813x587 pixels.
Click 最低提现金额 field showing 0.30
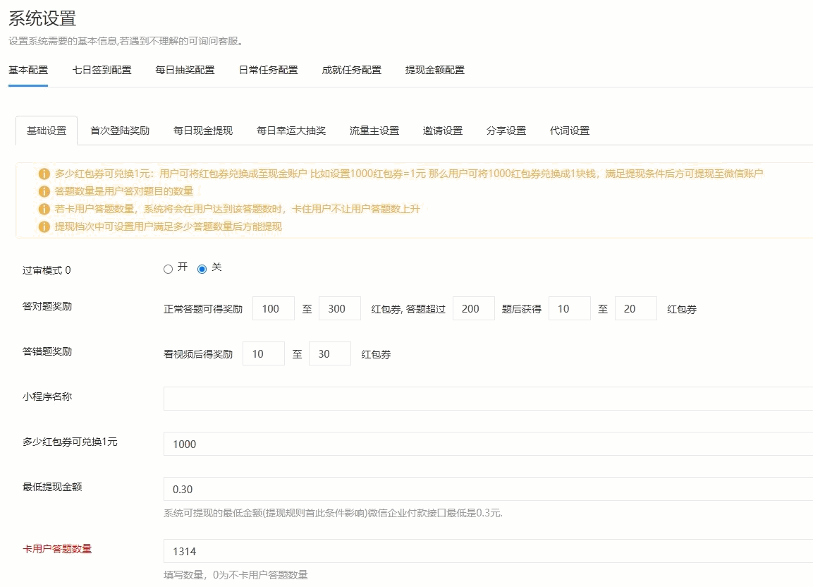tap(487, 489)
